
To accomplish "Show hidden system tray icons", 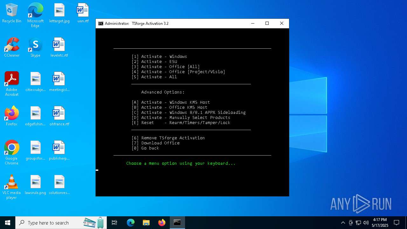I will pos(343,223).
